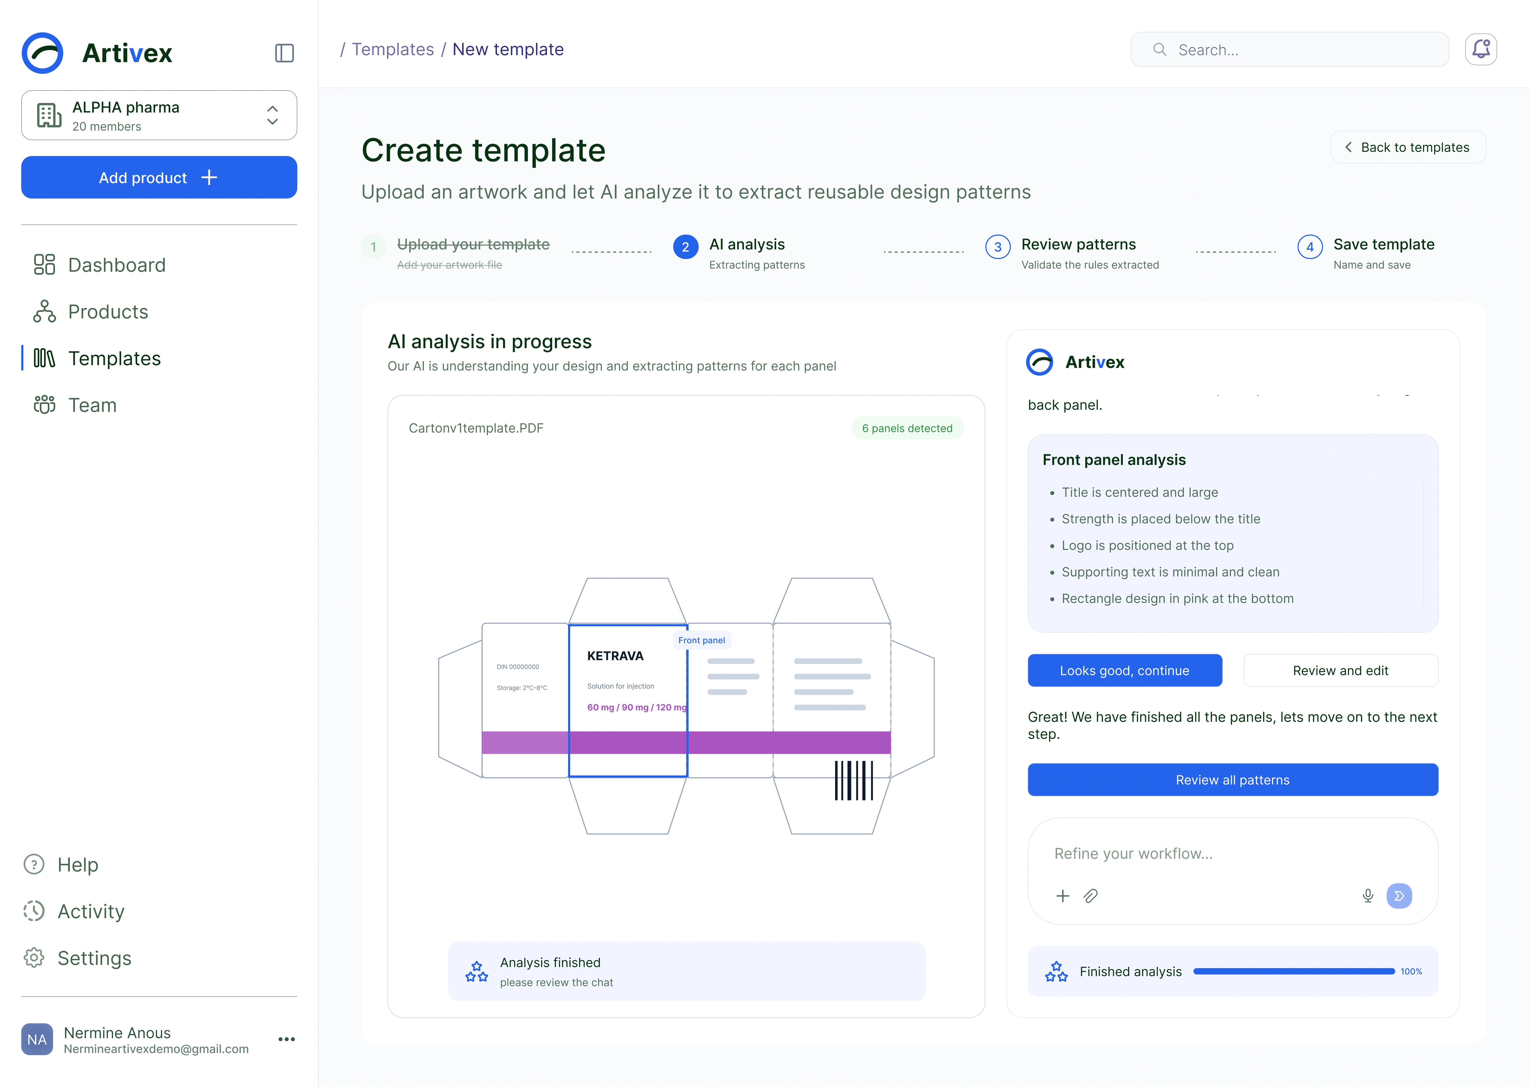Viewport: 1529px width, 1087px height.
Task: Click Back to templates
Action: [x=1408, y=147]
